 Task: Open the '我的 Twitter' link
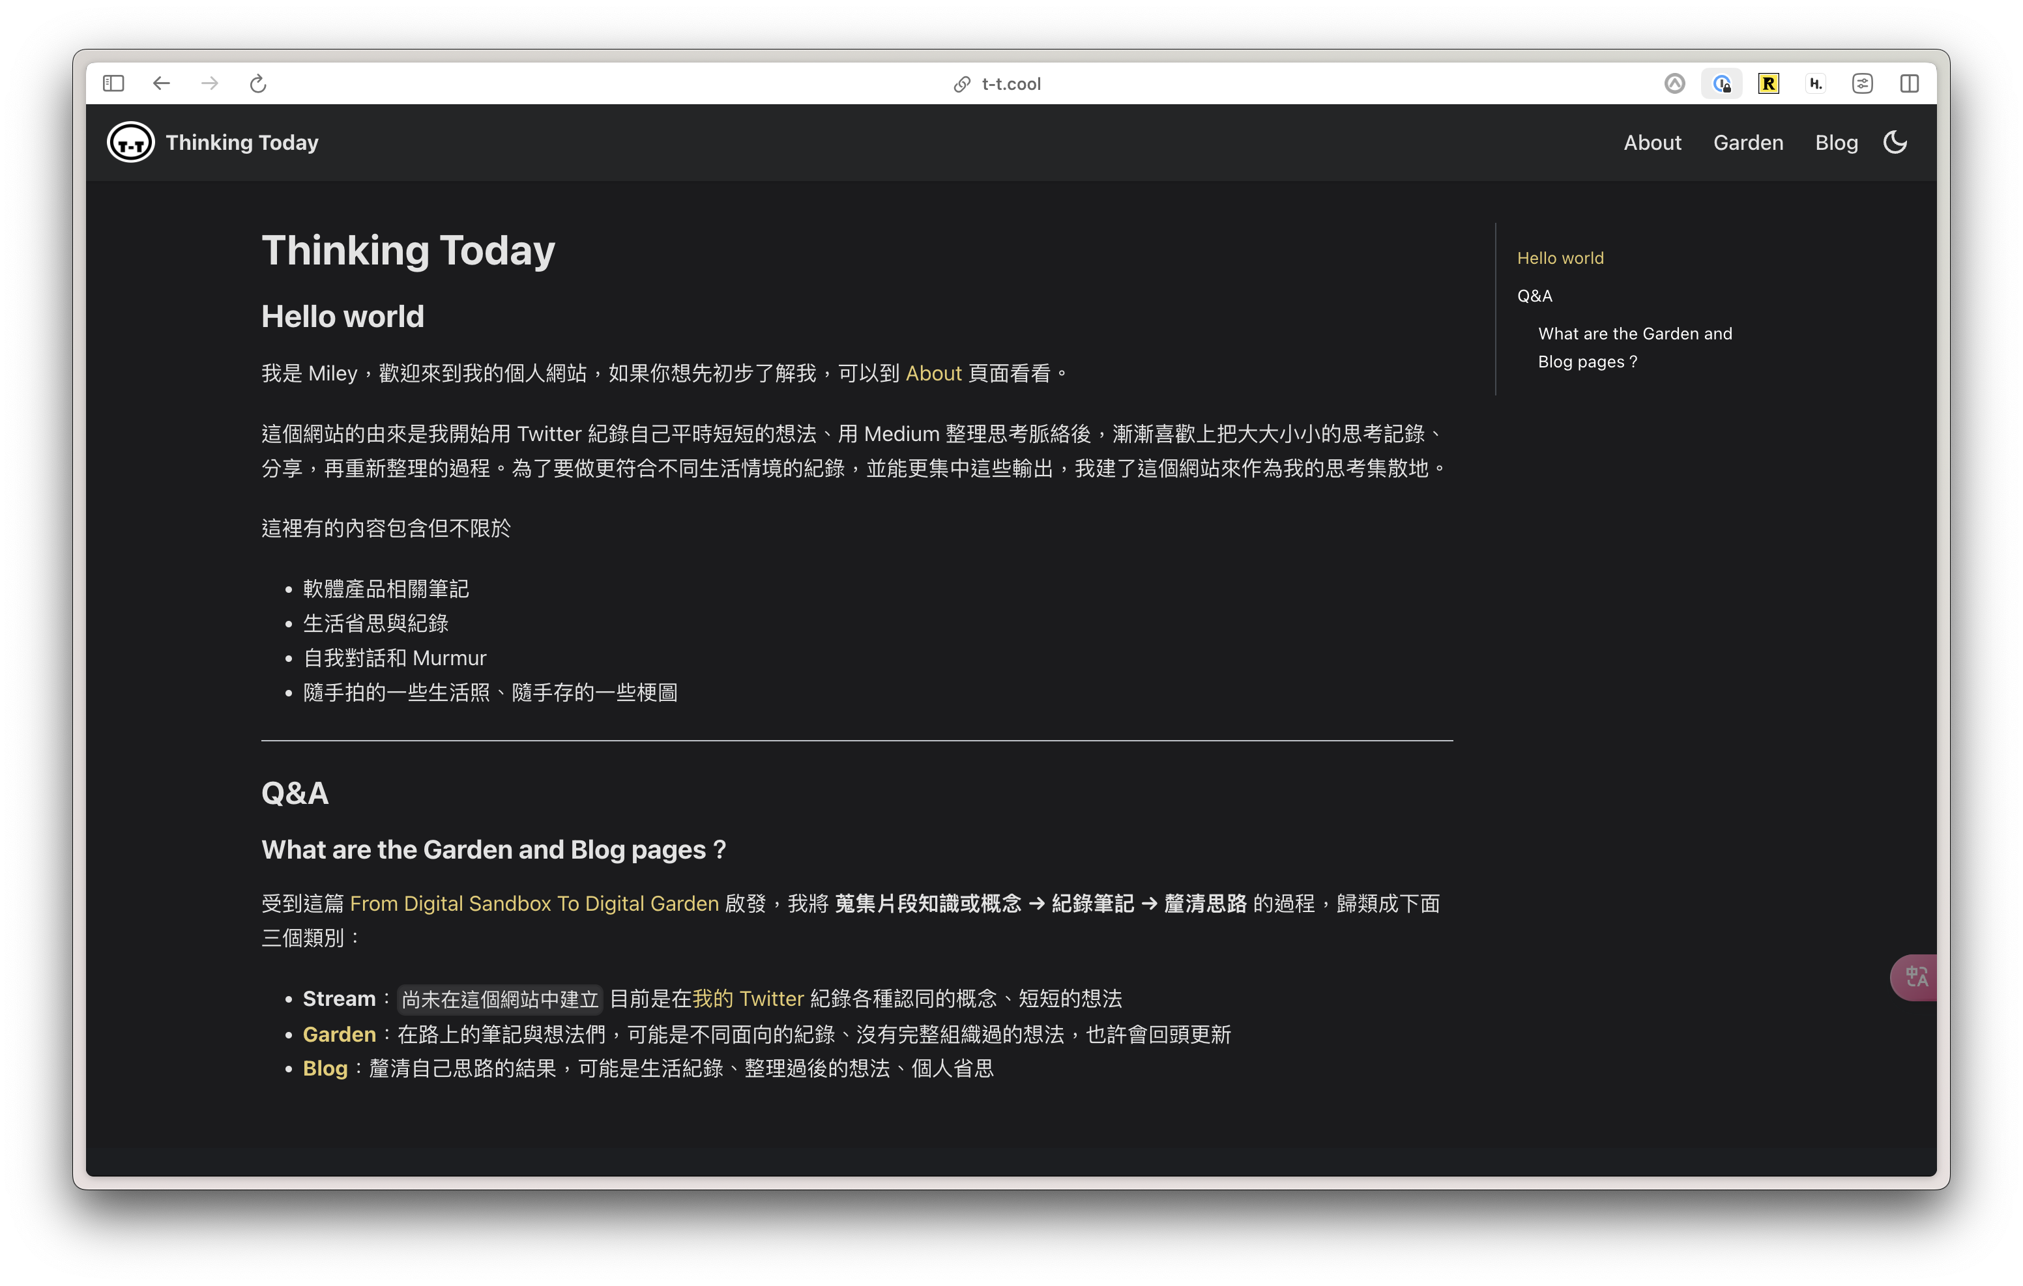pyautogui.click(x=749, y=998)
